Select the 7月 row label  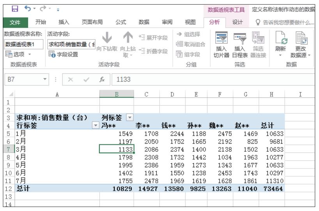[x=57, y=181]
